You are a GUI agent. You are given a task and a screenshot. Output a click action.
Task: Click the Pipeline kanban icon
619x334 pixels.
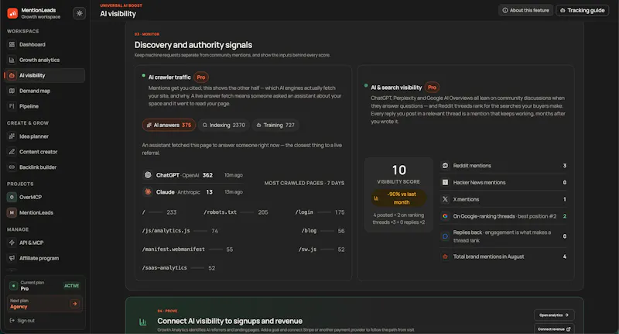12,106
